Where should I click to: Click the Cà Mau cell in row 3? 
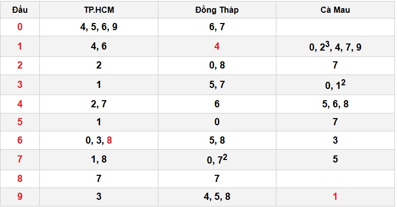tap(335, 85)
